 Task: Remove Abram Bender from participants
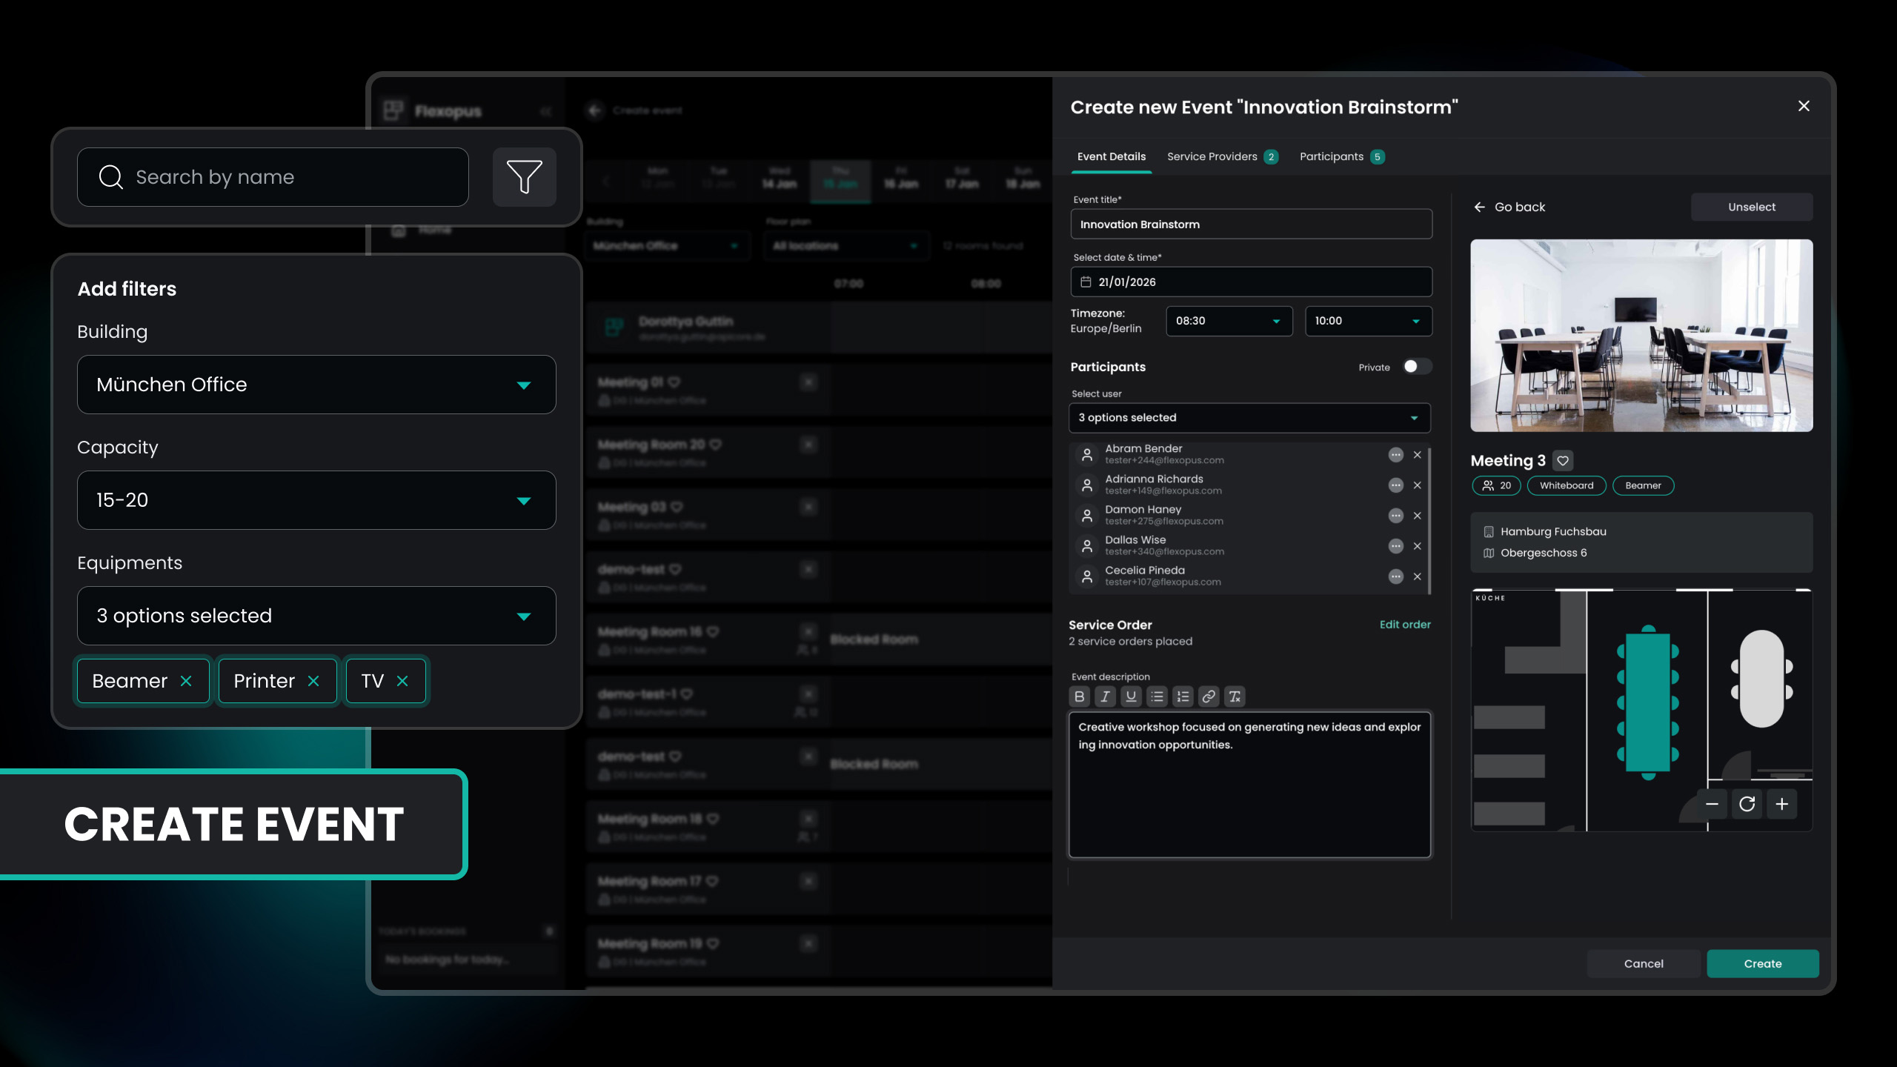point(1417,455)
